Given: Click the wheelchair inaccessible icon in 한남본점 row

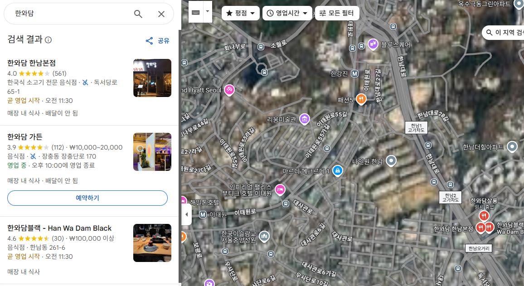Looking at the screenshot, I should (86, 82).
